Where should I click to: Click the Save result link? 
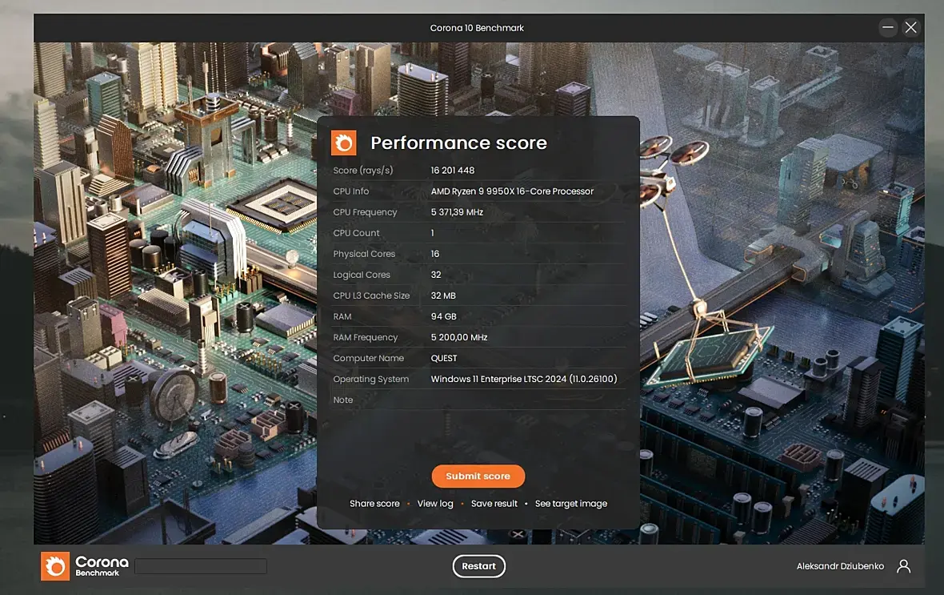(494, 504)
